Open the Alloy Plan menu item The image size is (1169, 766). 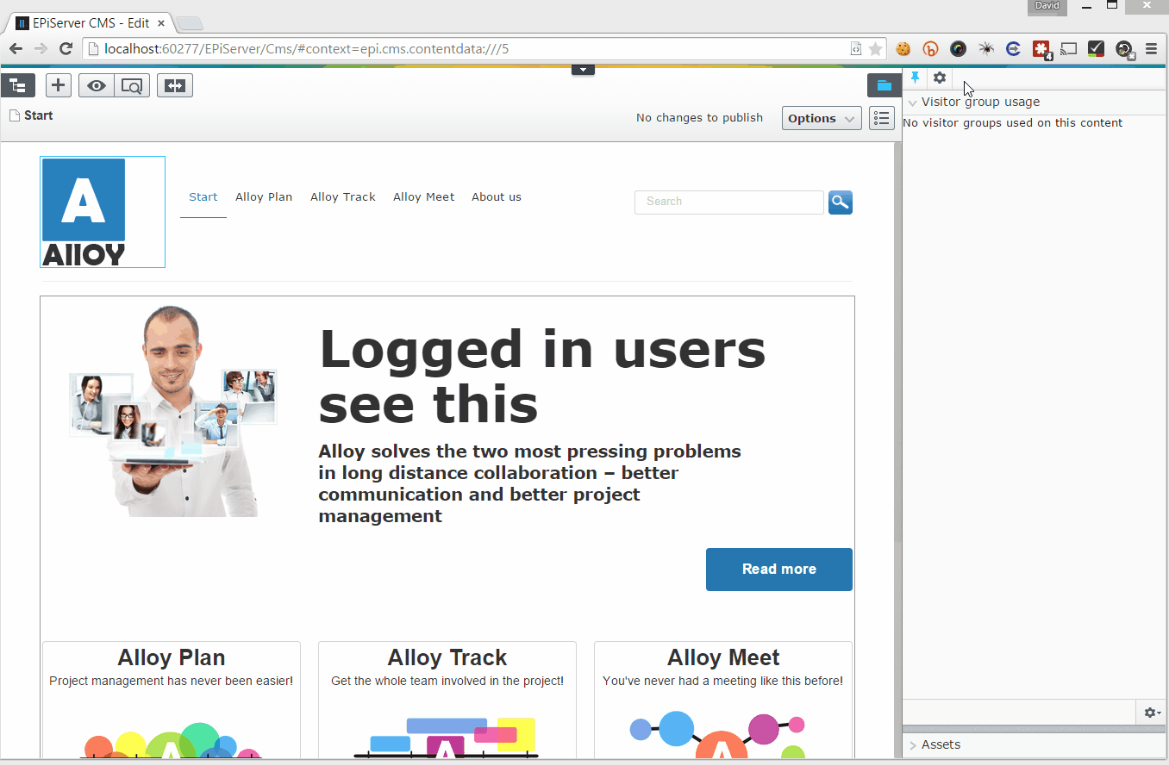click(x=264, y=197)
